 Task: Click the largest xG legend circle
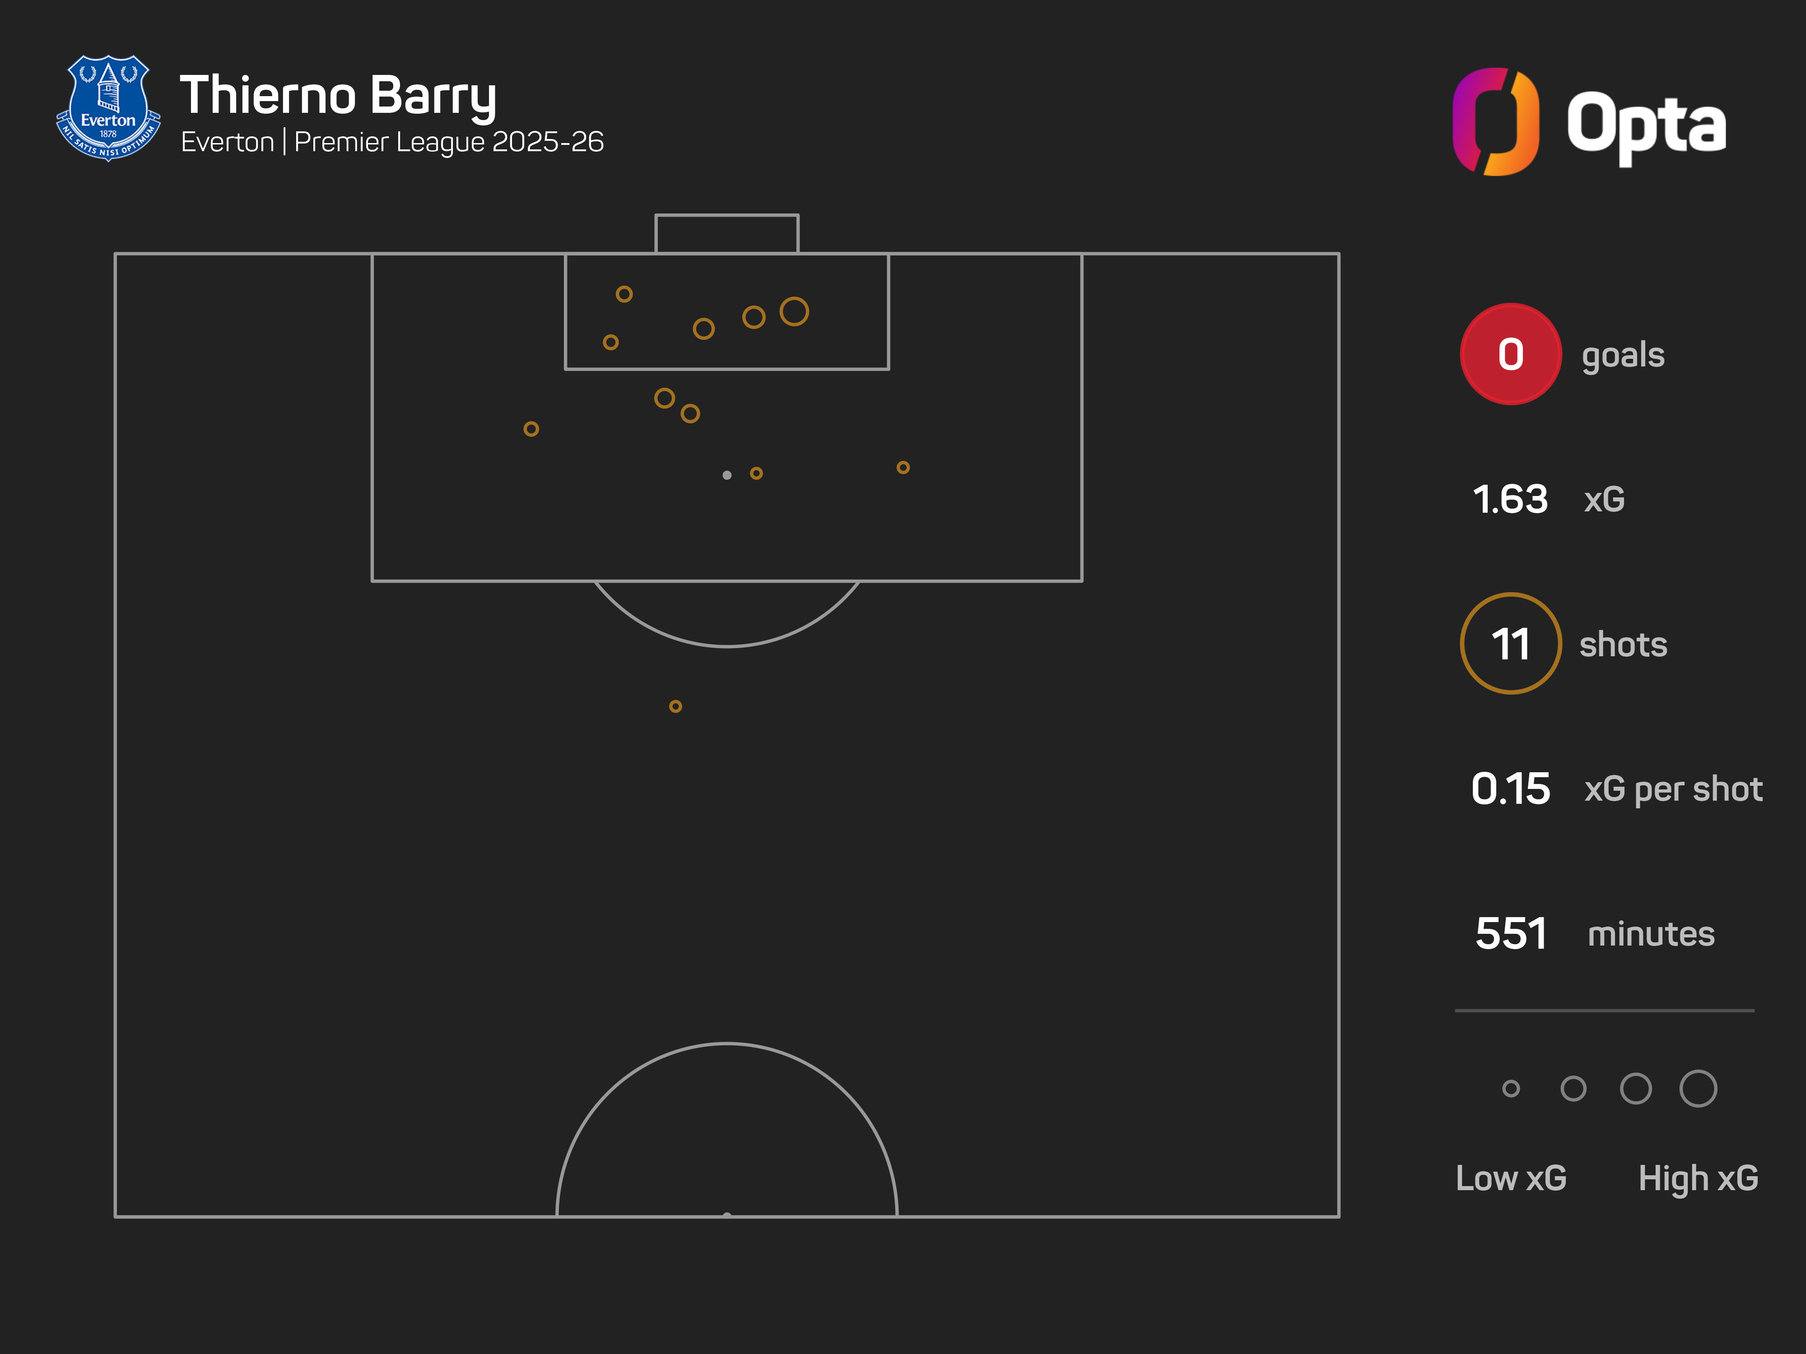tap(1698, 1088)
